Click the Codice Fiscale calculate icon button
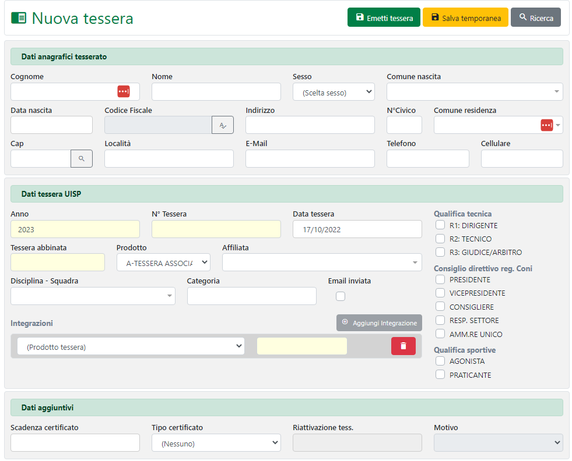 (223, 125)
